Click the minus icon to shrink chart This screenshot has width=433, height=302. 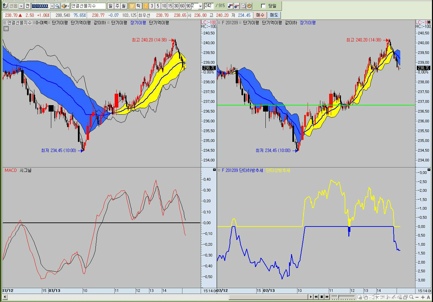417,297
